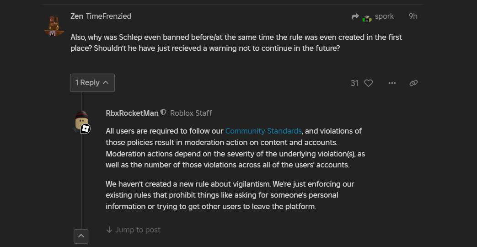This screenshot has width=477, height=247.
Task: Show who liked via 31 count
Action: [354, 83]
